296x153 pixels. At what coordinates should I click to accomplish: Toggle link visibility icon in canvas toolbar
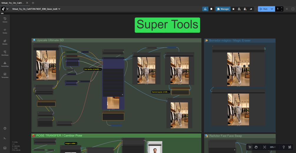point(290,147)
